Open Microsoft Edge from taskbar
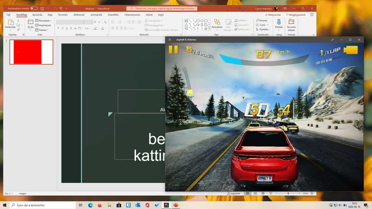Image resolution: width=372 pixels, height=209 pixels. tap(90, 205)
